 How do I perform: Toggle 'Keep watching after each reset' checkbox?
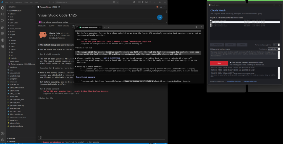pyautogui.click(x=230, y=63)
